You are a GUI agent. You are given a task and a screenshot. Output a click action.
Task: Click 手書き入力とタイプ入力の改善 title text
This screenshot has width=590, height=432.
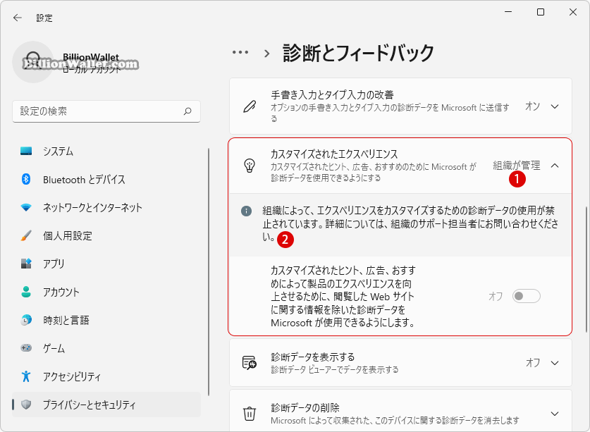[x=332, y=94]
